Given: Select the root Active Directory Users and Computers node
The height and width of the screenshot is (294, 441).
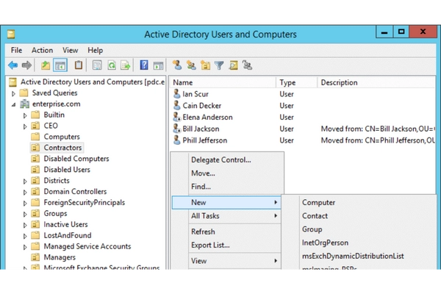Looking at the screenshot, I should [x=87, y=82].
